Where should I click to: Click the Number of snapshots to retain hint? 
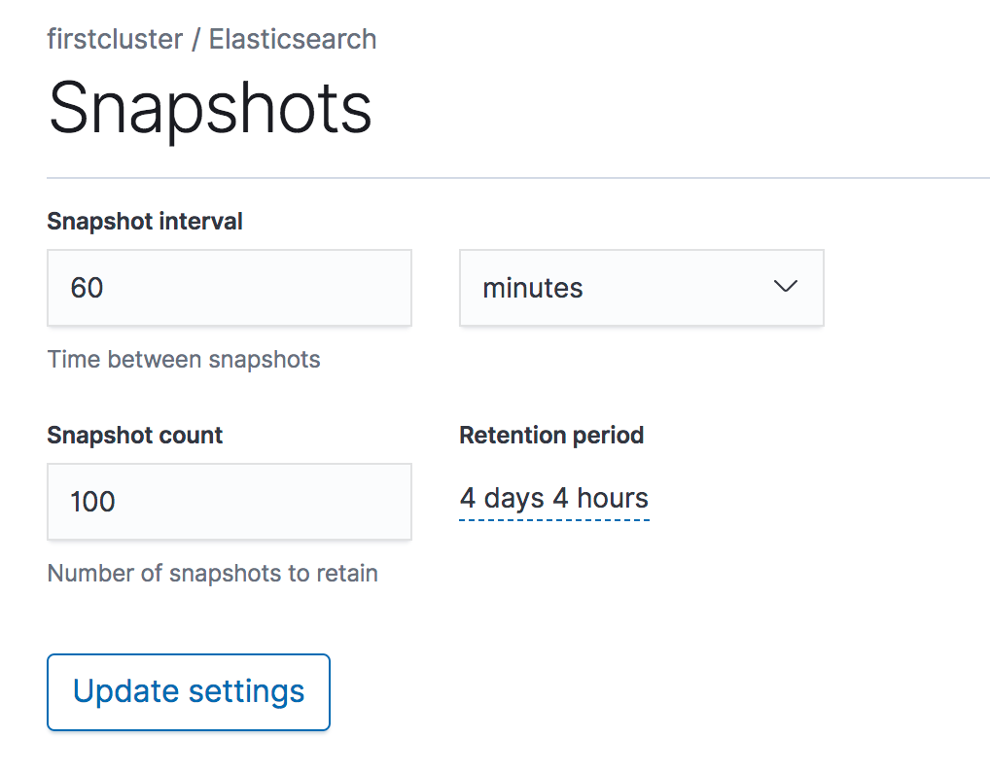point(212,574)
